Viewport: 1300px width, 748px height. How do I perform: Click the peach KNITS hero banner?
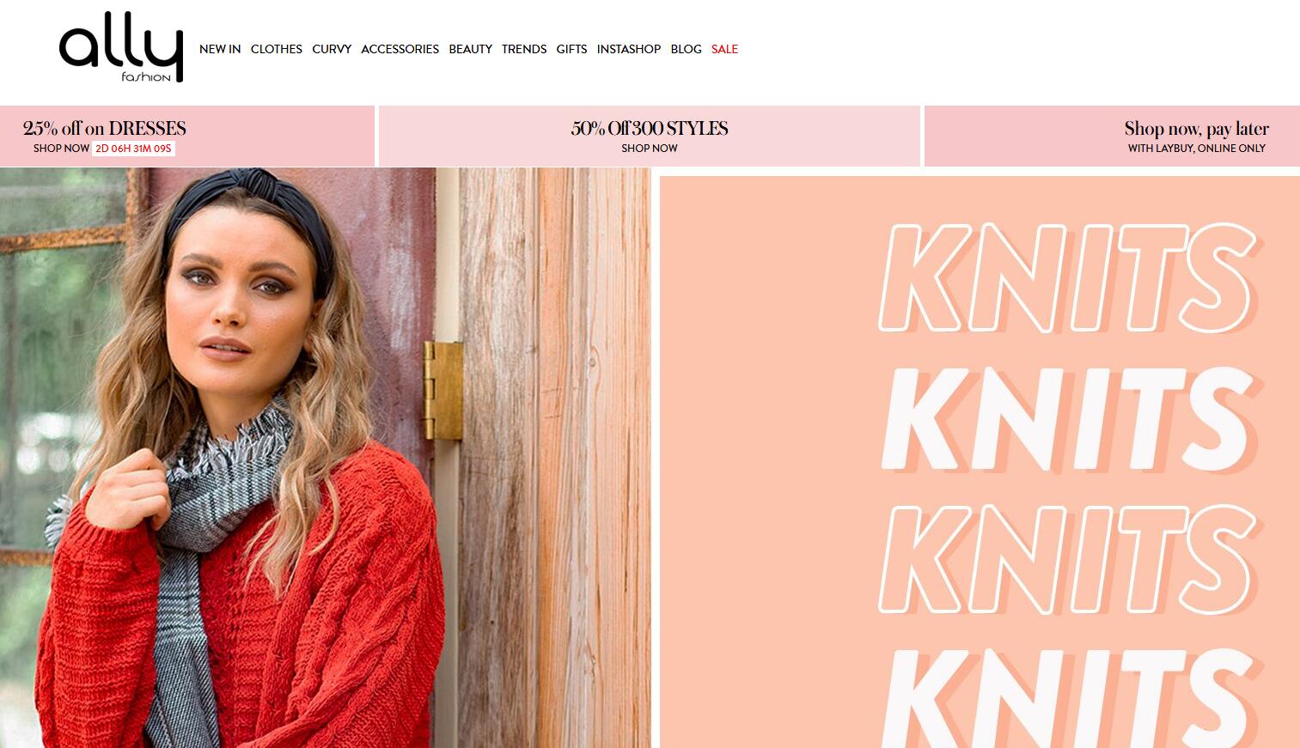(980, 462)
